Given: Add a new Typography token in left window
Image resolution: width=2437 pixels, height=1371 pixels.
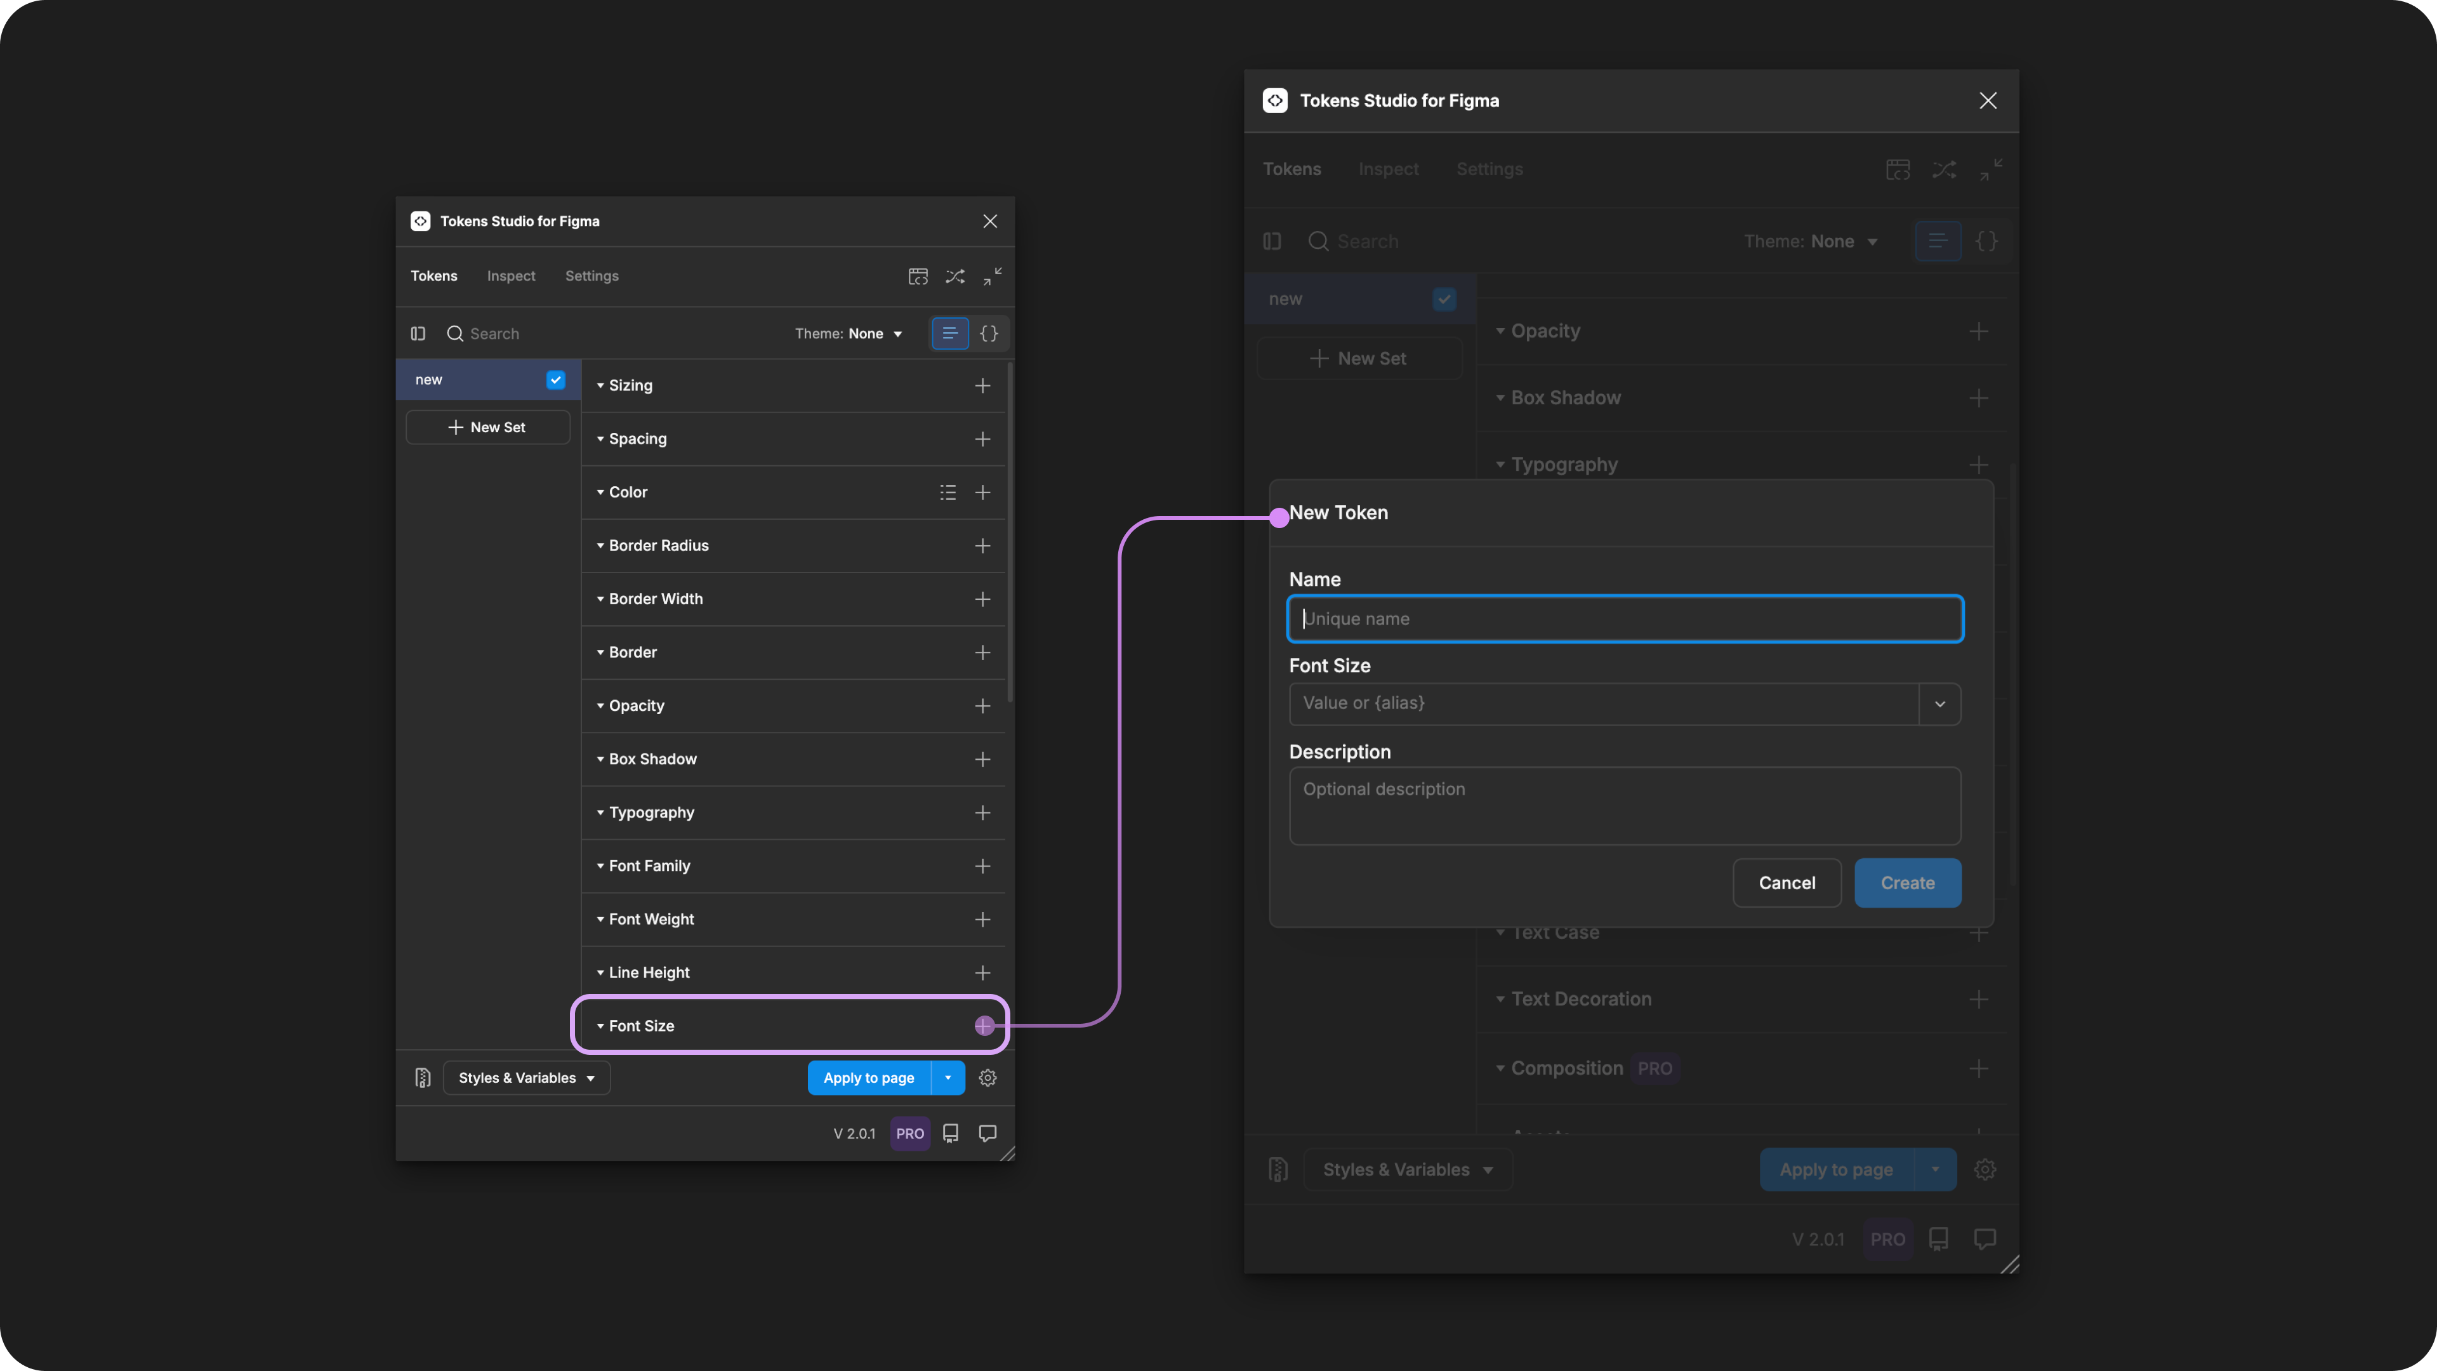Looking at the screenshot, I should (982, 812).
